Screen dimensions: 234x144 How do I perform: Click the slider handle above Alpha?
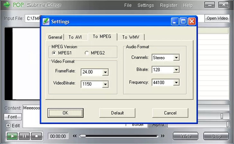click(x=222, y=116)
